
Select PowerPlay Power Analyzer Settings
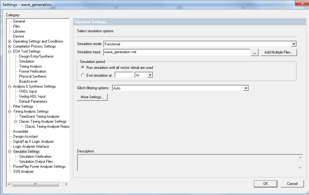(x=39, y=167)
